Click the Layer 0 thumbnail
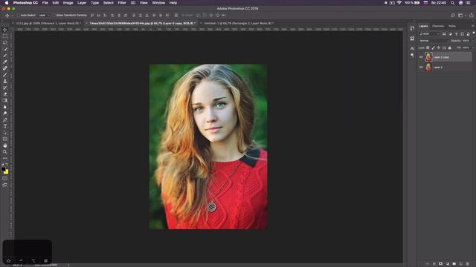This screenshot has height=267, width=476. point(428,67)
